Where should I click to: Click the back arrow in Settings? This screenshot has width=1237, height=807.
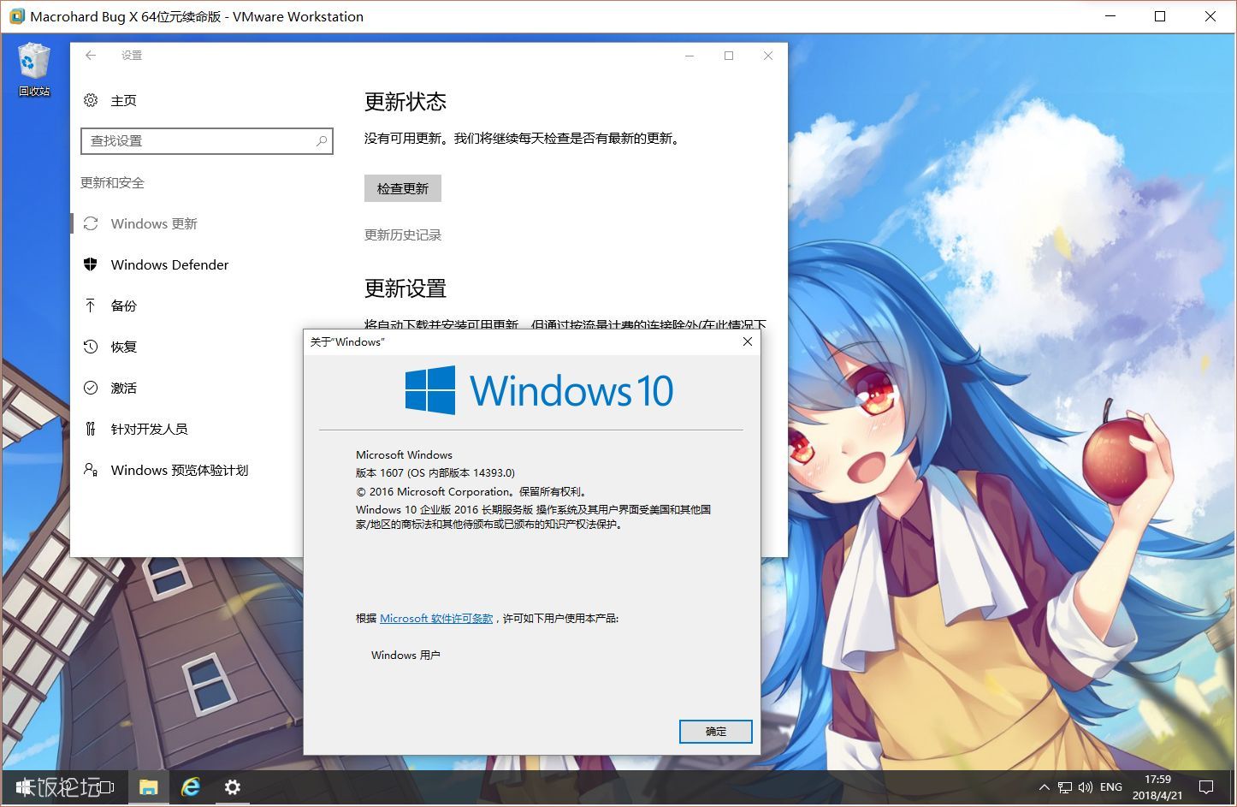(x=91, y=56)
